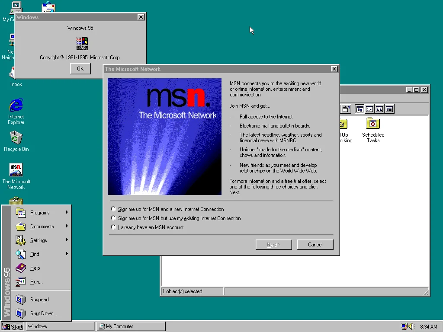Choose Shut Down... from the Start menu
Screen dimensions: 443x332
click(43, 313)
